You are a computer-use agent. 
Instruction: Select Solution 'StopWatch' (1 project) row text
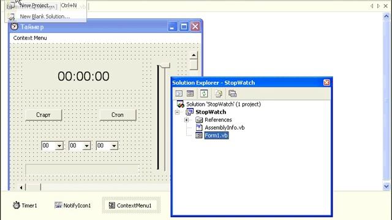224,105
